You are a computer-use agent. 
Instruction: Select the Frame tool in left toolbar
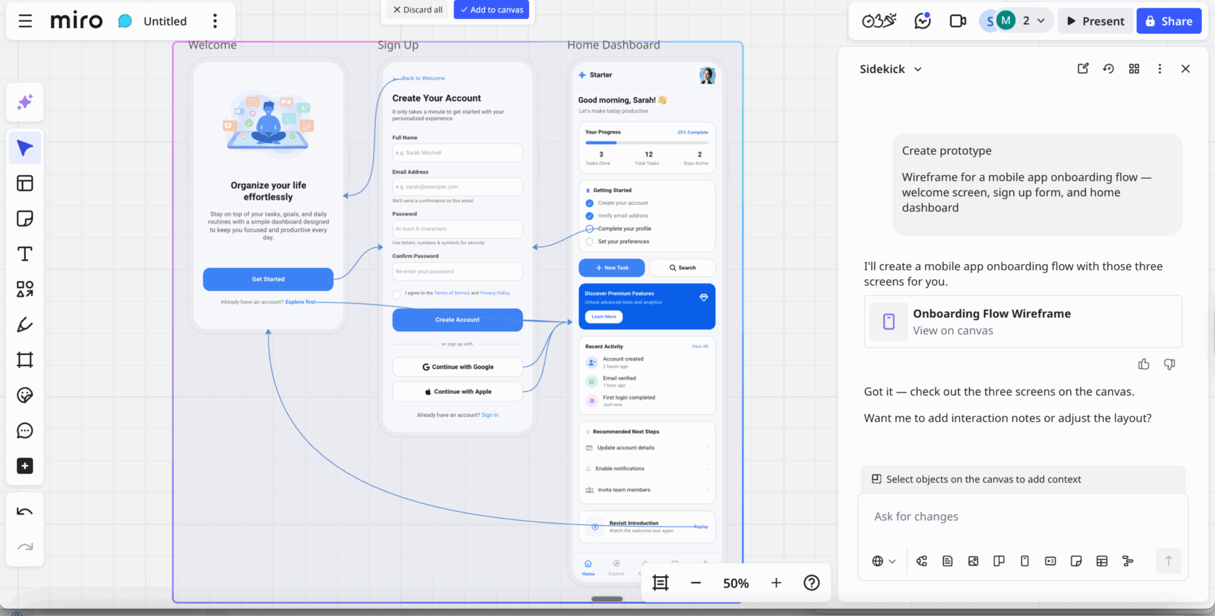(25, 360)
